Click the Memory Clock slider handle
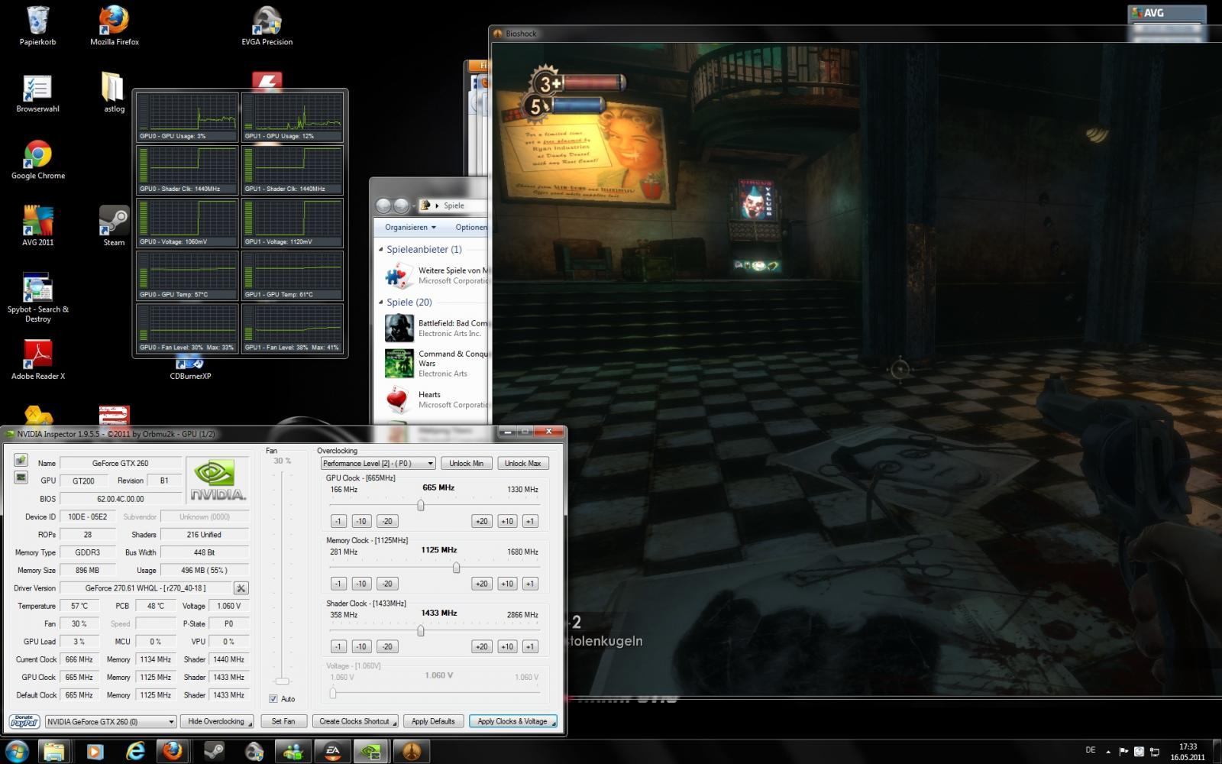Viewport: 1222px width, 764px height. 456,568
